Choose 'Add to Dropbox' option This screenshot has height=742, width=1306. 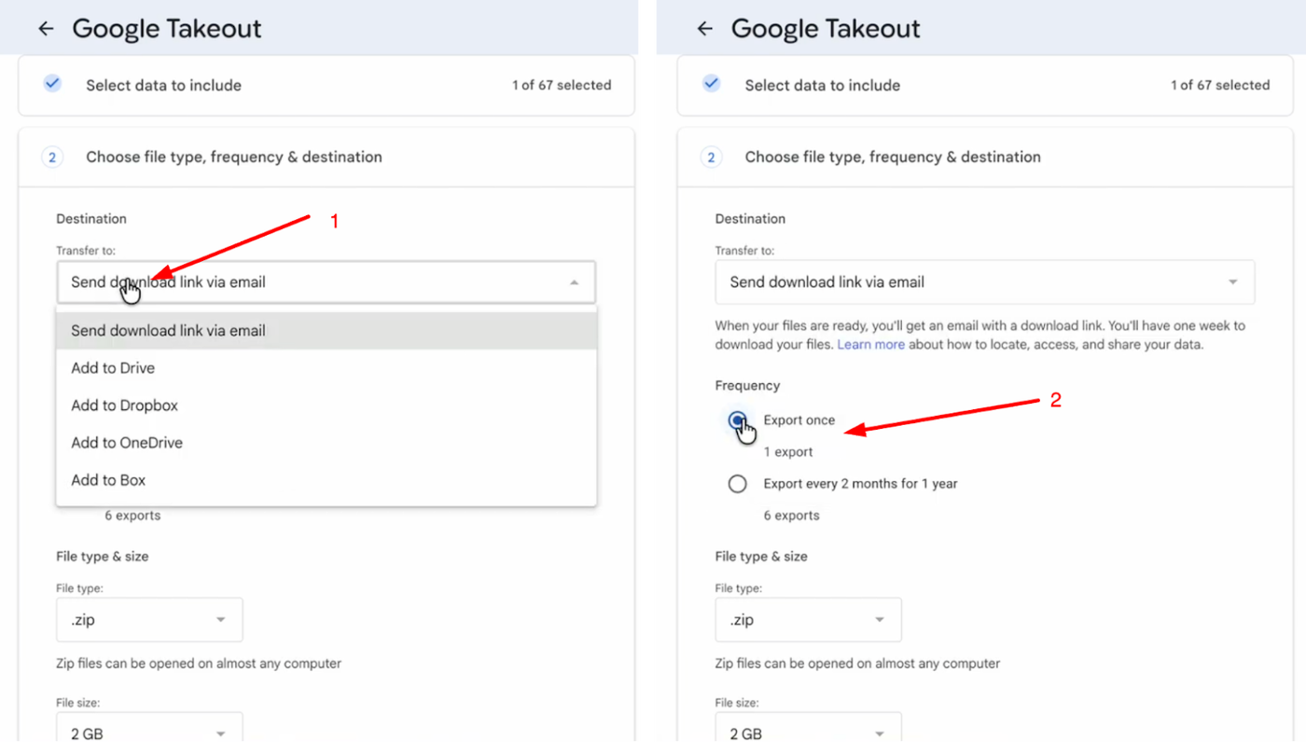pyautogui.click(x=124, y=405)
